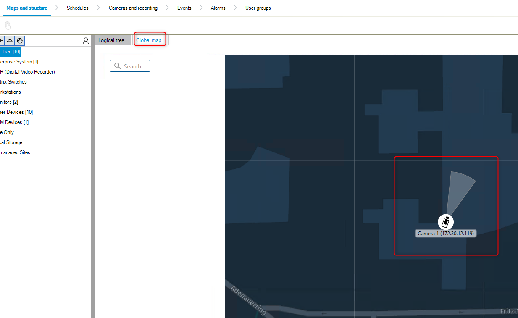Open the Cameras and recording section
Image resolution: width=518 pixels, height=318 pixels.
tap(133, 8)
